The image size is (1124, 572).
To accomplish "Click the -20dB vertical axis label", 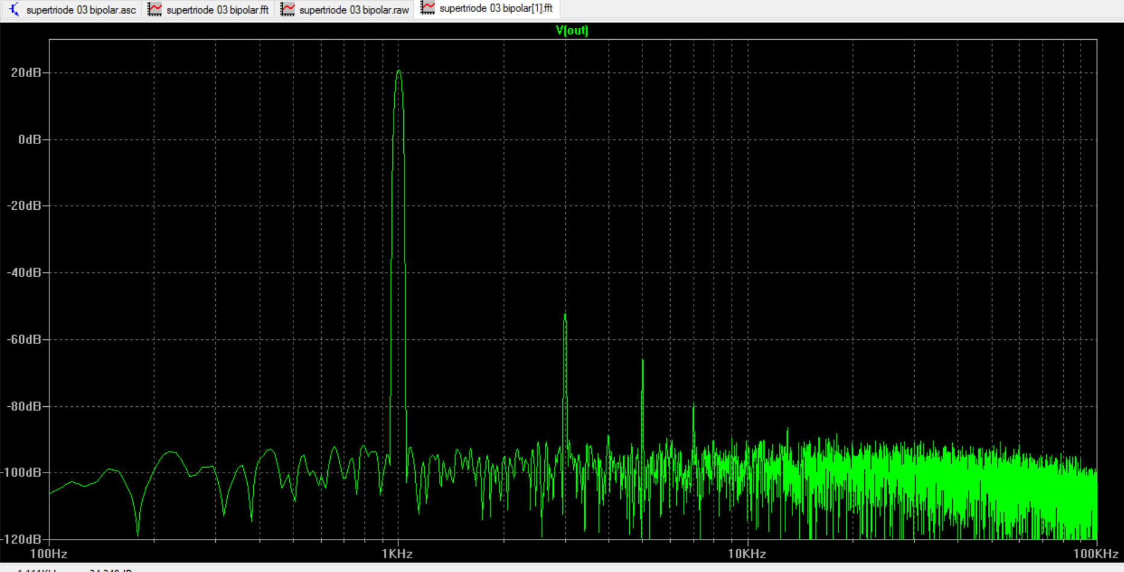I will click(24, 206).
